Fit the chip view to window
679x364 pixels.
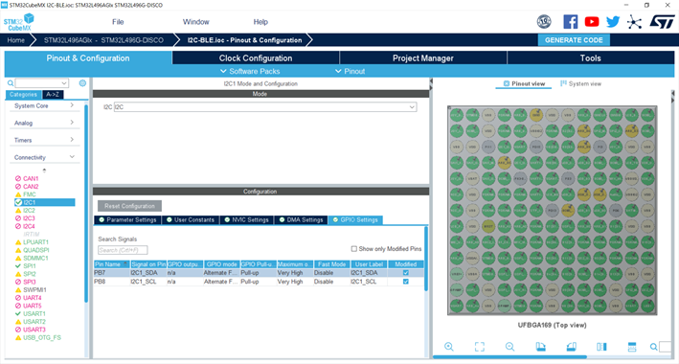click(480, 346)
